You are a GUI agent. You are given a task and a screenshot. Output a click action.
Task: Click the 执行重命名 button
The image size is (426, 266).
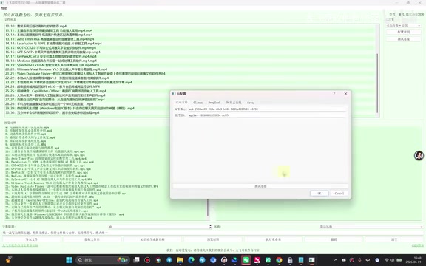274,239
